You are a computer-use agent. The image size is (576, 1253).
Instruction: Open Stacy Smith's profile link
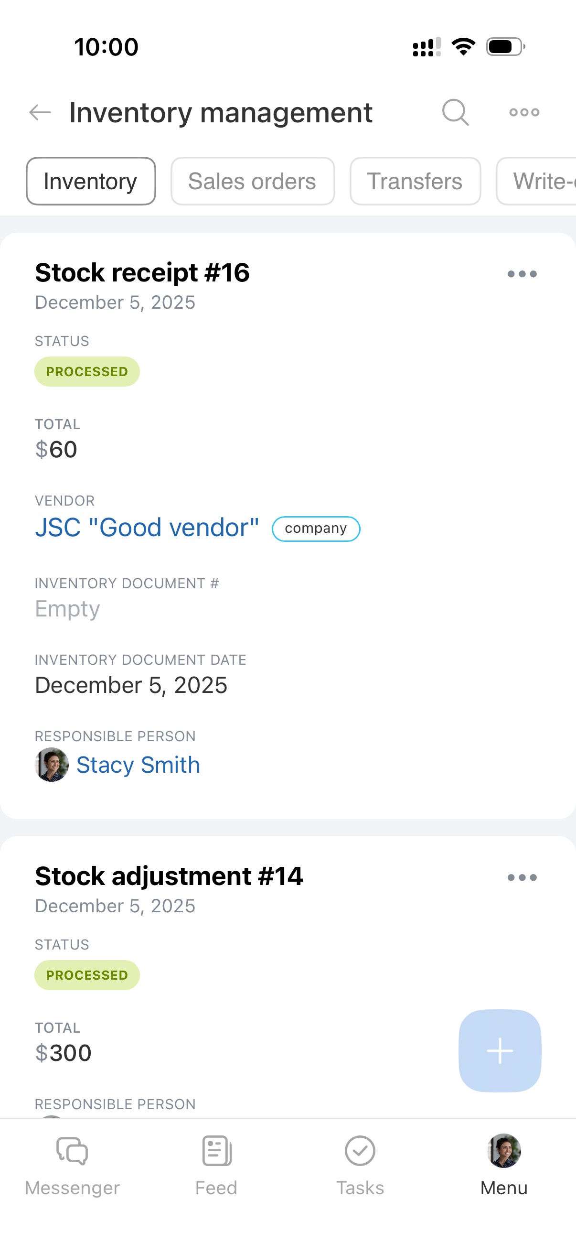tap(138, 765)
